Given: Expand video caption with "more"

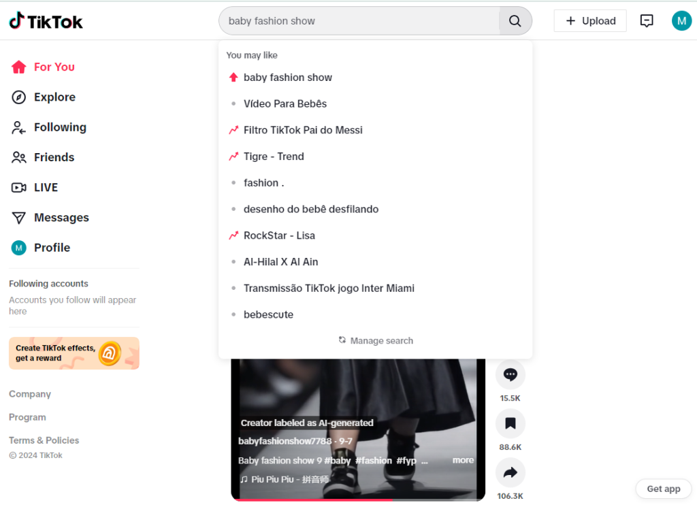Looking at the screenshot, I should (x=463, y=460).
